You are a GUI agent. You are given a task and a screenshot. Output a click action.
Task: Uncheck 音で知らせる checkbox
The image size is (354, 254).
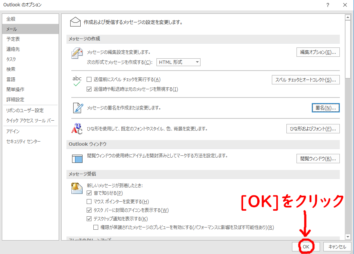tap(89, 193)
